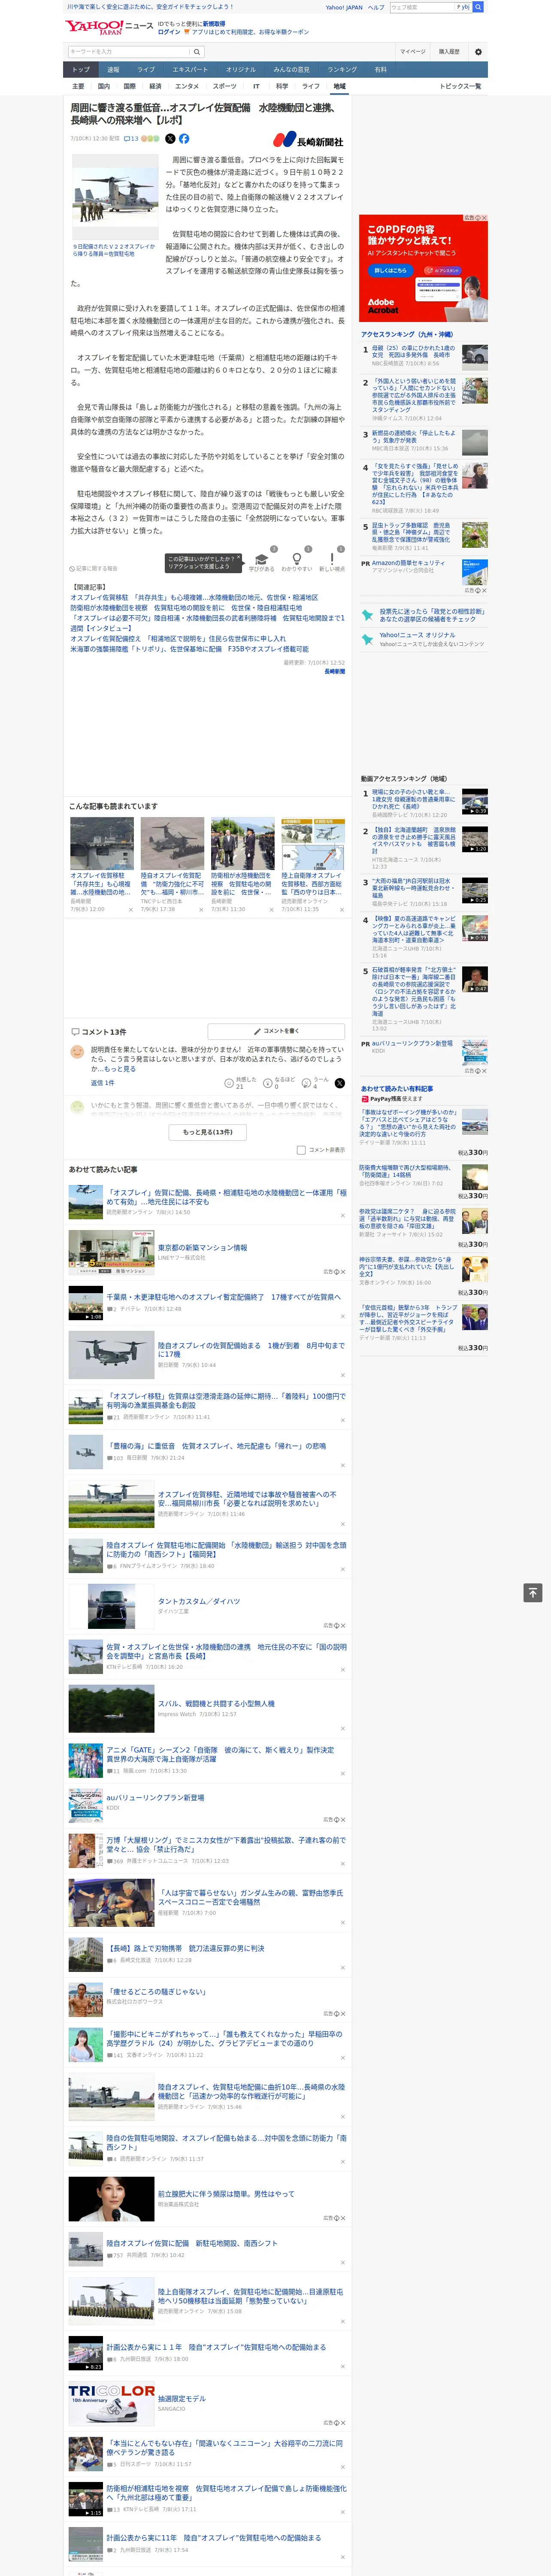Viewport: 551px width, 2576px height.
Task: Open Amazonの簡単セキュリティ PR link
Action: pos(408,563)
